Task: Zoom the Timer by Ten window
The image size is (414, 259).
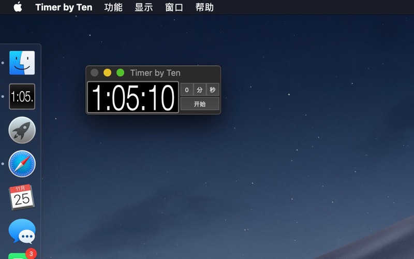Action: (121, 73)
